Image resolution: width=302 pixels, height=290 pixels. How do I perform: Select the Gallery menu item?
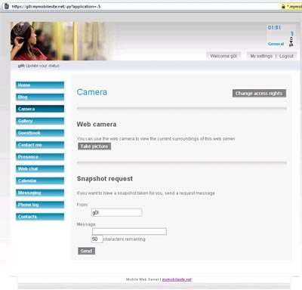tap(40, 121)
